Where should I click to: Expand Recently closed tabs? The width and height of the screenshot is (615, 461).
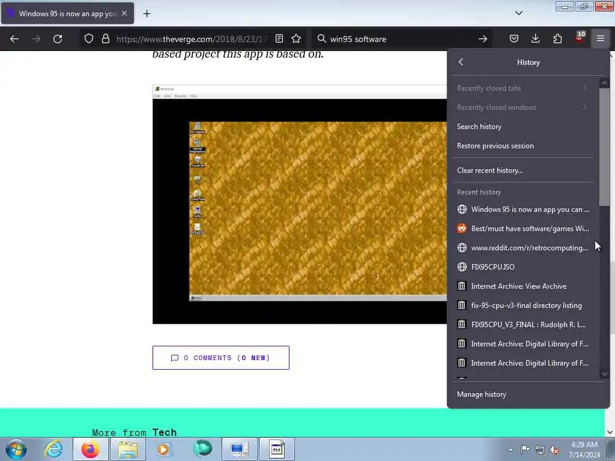point(523,88)
